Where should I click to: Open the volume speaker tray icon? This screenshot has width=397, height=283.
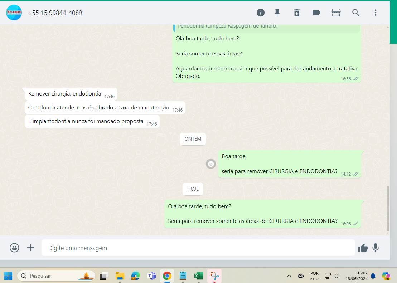(x=336, y=276)
